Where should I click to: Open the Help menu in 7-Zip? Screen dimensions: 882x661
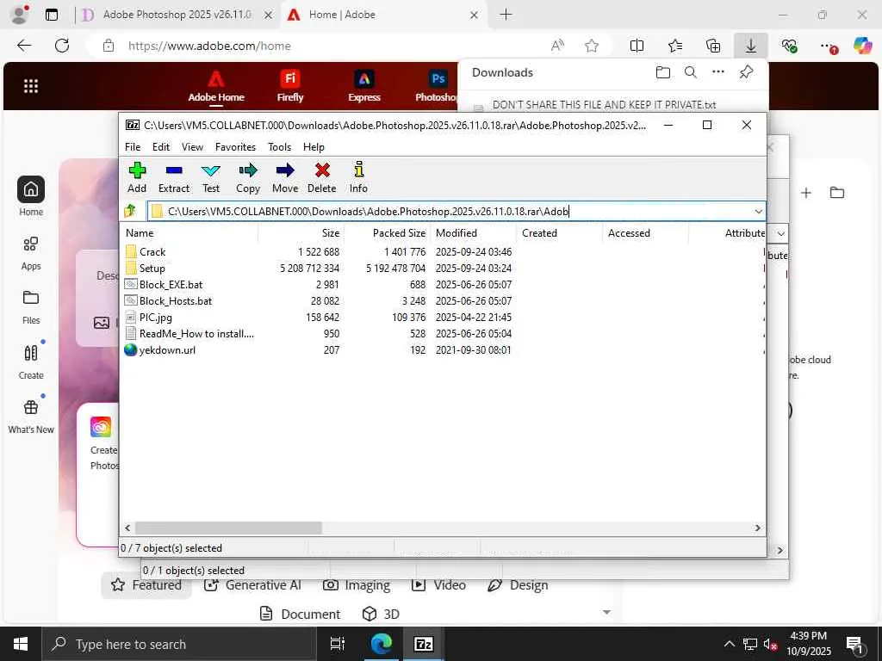(314, 146)
